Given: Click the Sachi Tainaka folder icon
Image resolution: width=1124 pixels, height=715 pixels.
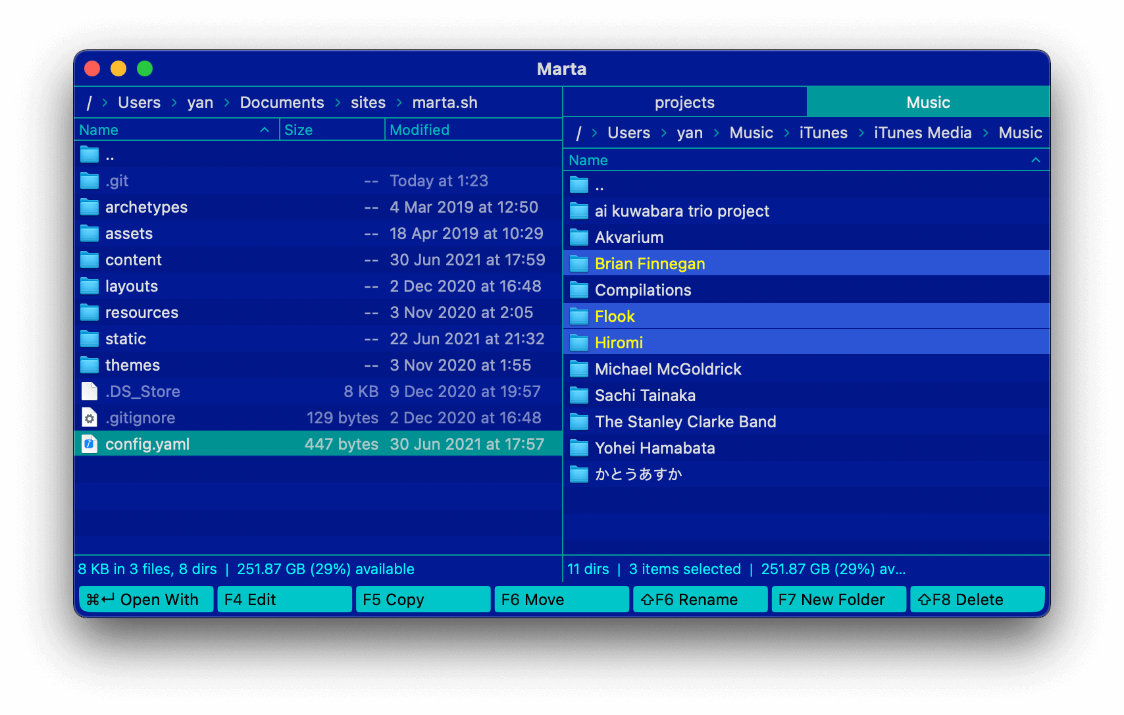Looking at the screenshot, I should coord(579,396).
